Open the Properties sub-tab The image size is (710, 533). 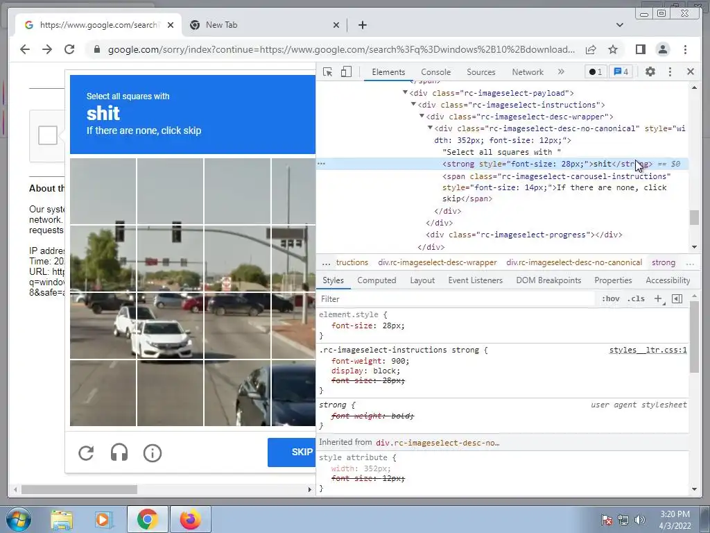pos(613,280)
